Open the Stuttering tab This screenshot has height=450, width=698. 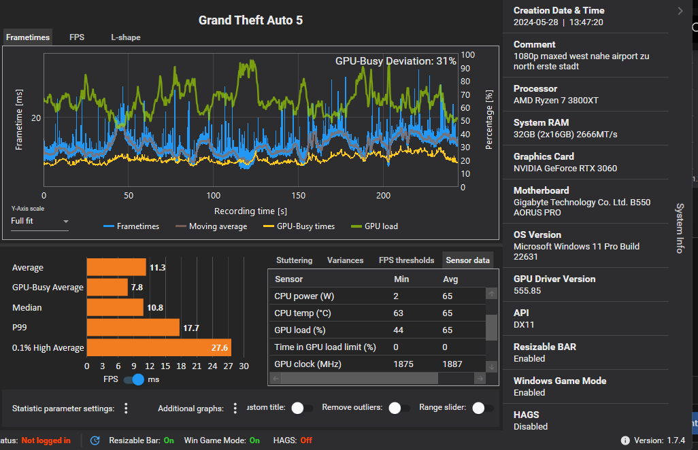[295, 260]
